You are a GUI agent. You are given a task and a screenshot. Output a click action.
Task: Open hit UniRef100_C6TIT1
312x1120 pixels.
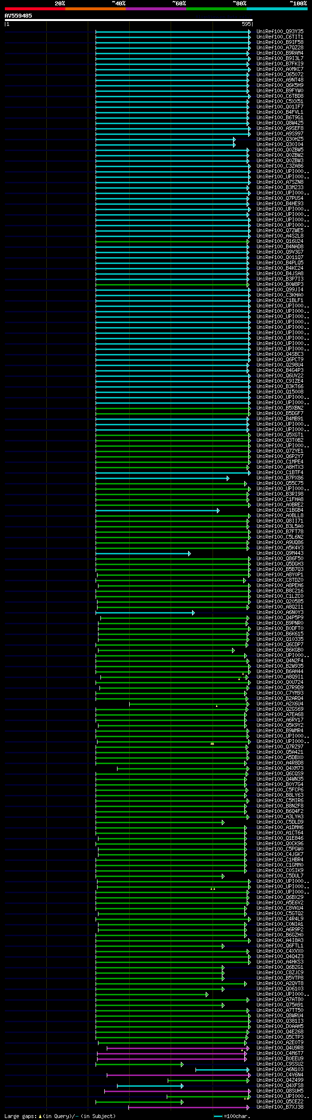(280, 37)
